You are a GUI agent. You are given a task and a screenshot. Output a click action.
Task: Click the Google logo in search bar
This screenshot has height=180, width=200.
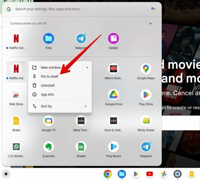pos(9,9)
